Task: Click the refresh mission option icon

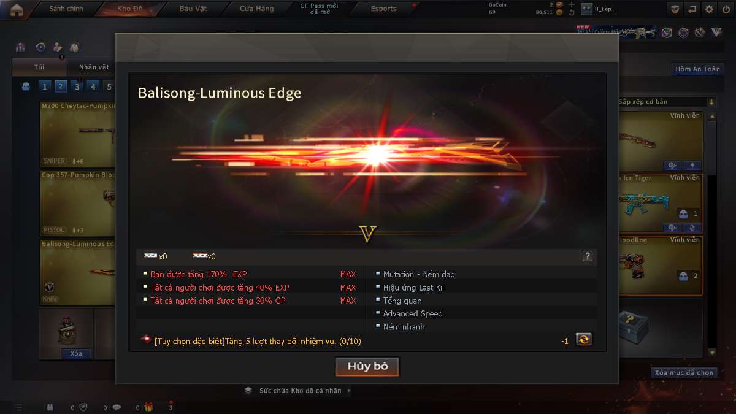Action: click(x=584, y=339)
